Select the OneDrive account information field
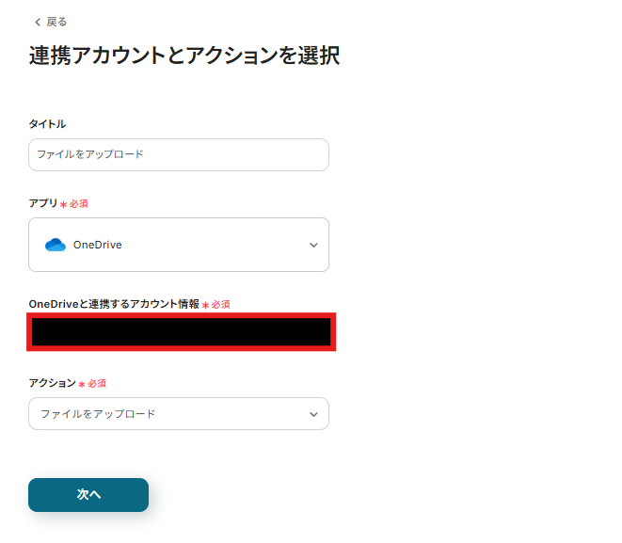 click(181, 332)
